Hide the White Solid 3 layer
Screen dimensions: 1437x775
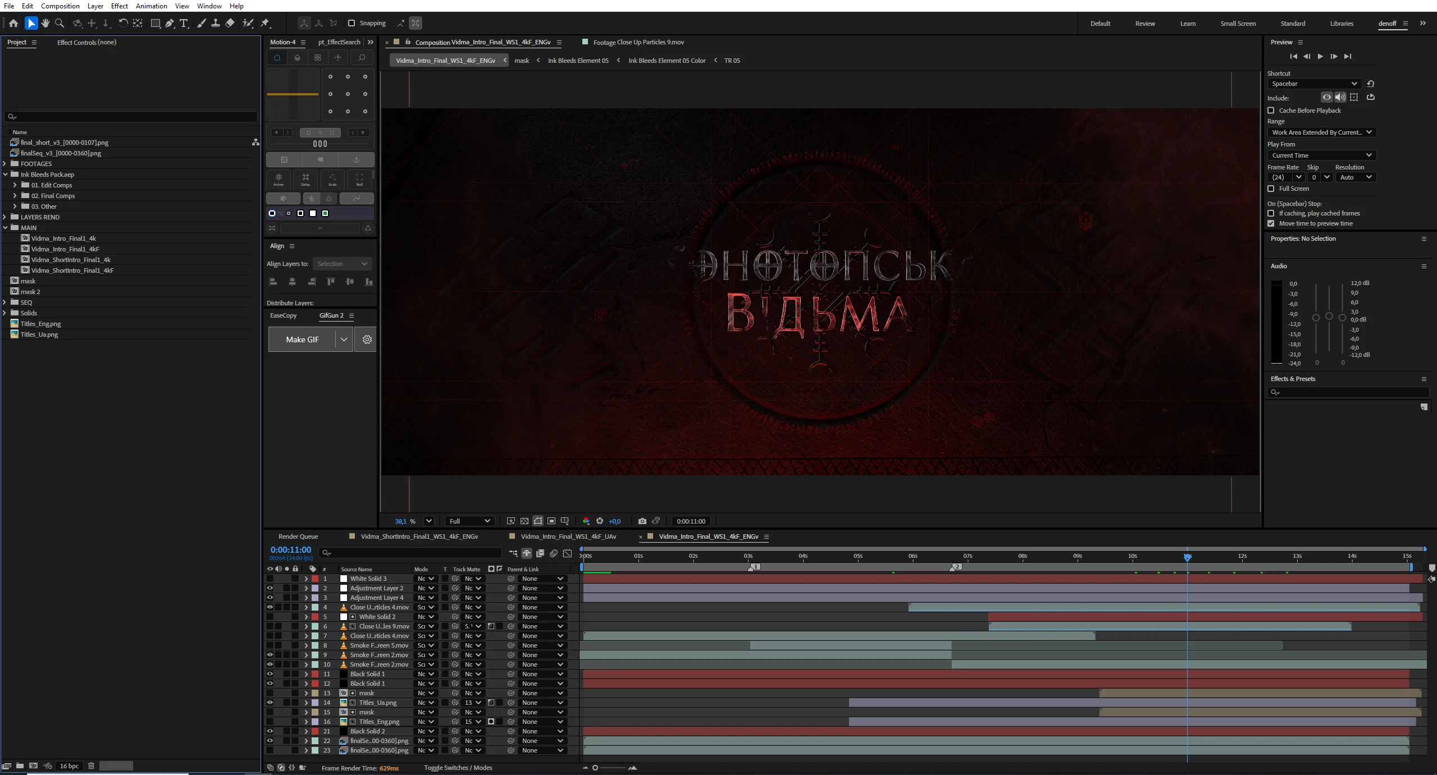270,579
